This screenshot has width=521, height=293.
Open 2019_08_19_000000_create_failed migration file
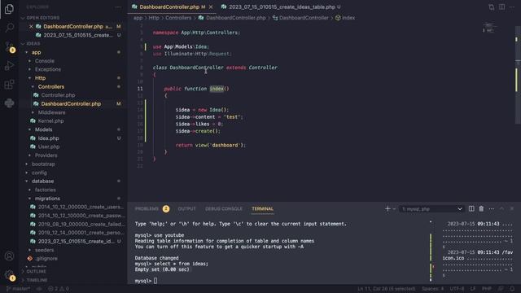click(x=81, y=225)
